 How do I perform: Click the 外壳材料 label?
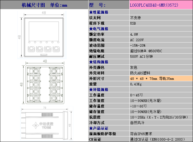[97, 73]
